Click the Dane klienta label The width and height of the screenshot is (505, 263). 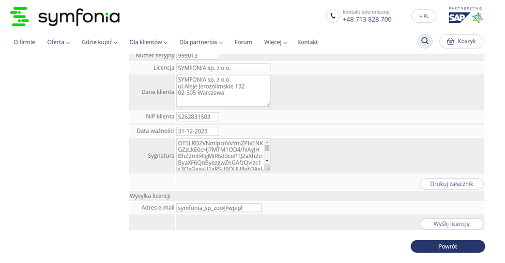pyautogui.click(x=158, y=92)
